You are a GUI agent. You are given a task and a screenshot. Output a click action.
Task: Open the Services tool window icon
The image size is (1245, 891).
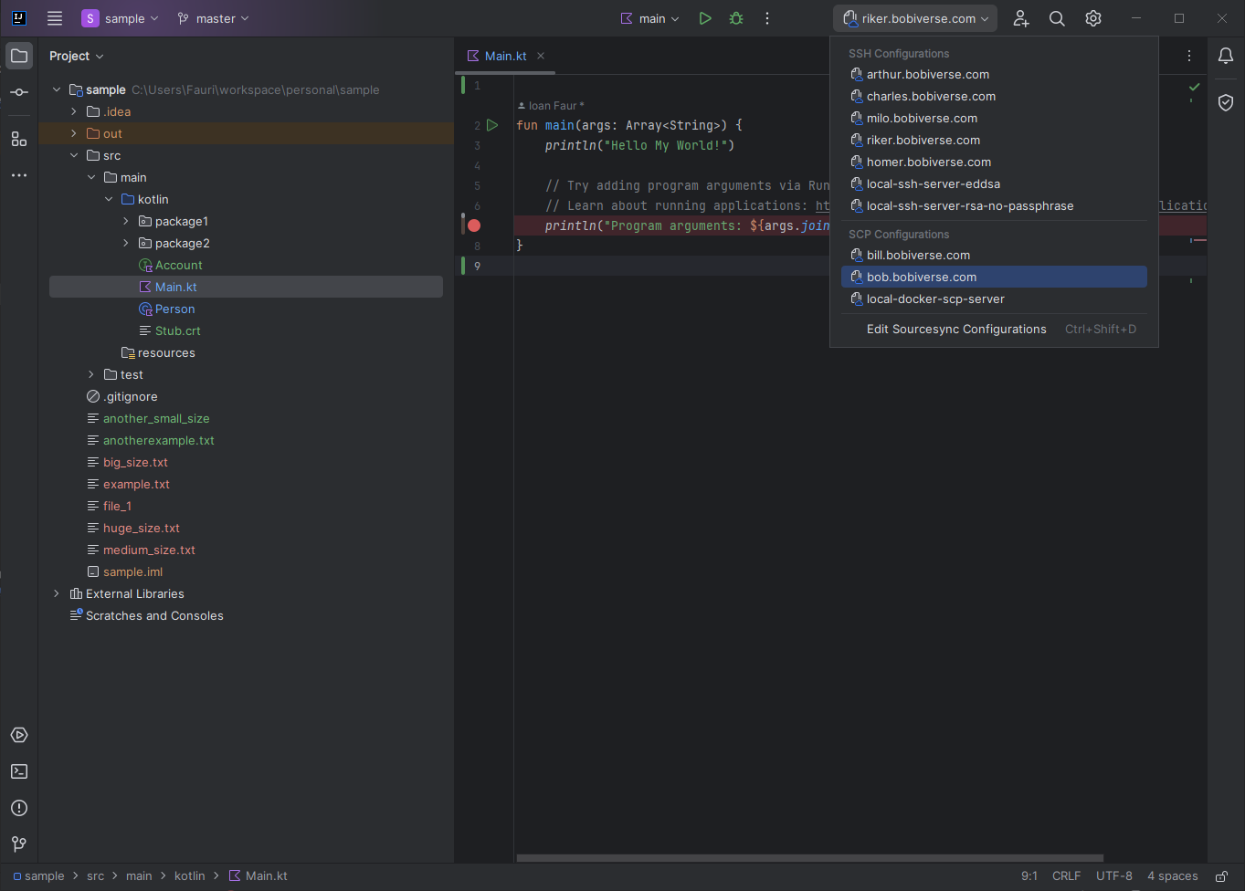(x=19, y=735)
